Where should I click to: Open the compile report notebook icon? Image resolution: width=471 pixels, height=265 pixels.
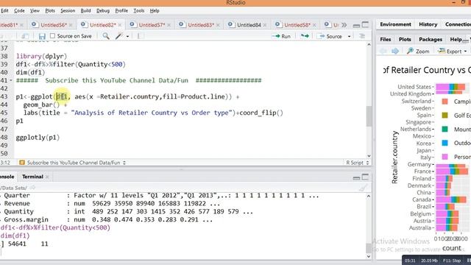click(140, 36)
